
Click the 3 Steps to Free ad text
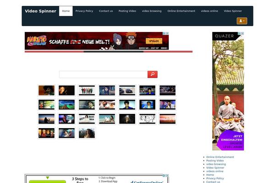point(80,180)
